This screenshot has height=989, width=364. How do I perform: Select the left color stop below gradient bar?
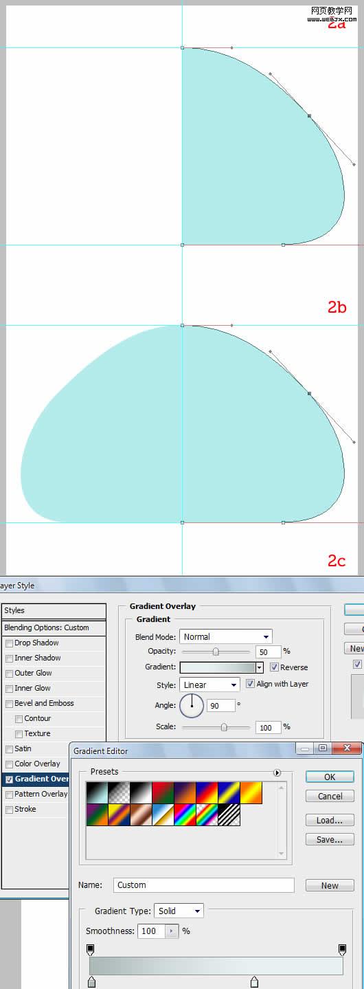(91, 983)
